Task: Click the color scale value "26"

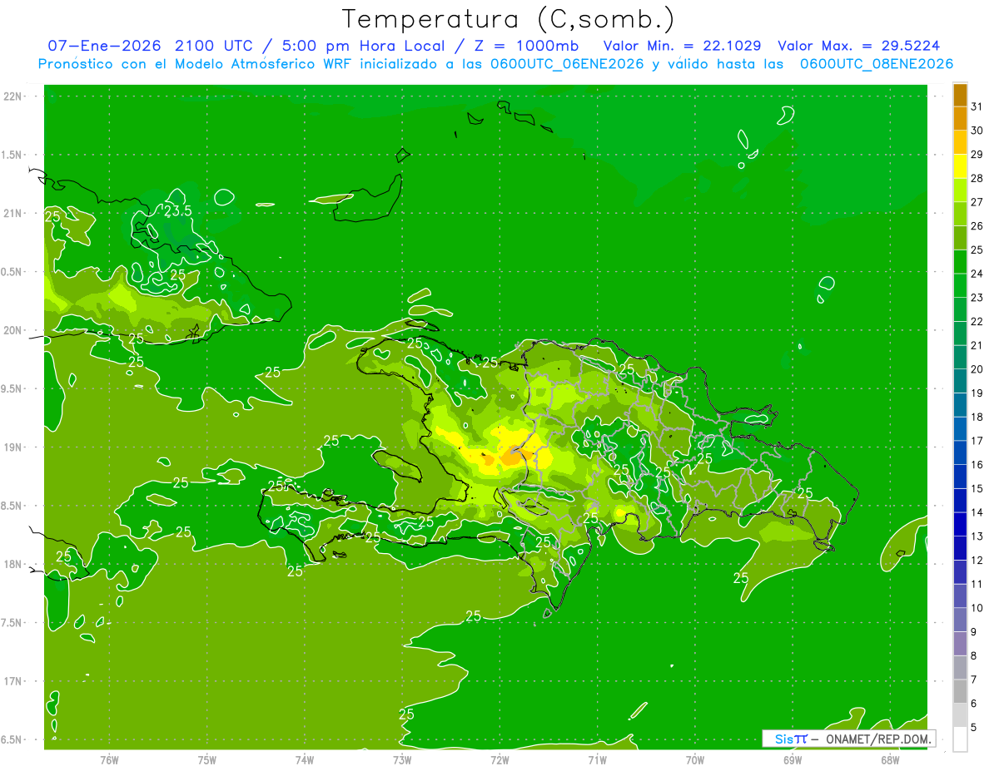Action: [x=977, y=225]
